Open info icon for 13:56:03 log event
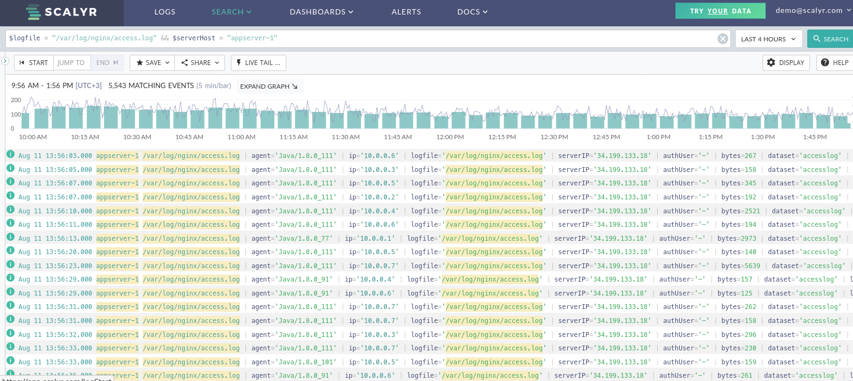Screen dimensions: 853x381 (x=10, y=155)
